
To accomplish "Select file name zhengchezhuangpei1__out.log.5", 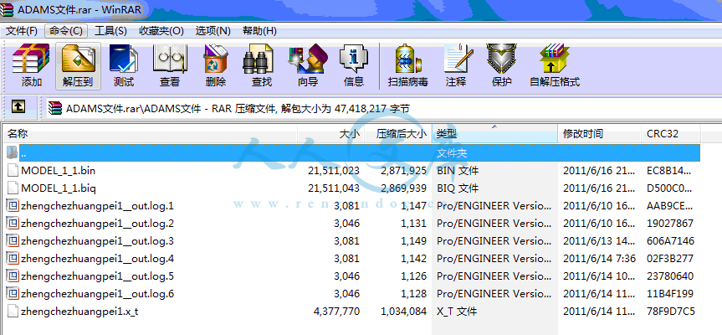I will click(x=97, y=276).
